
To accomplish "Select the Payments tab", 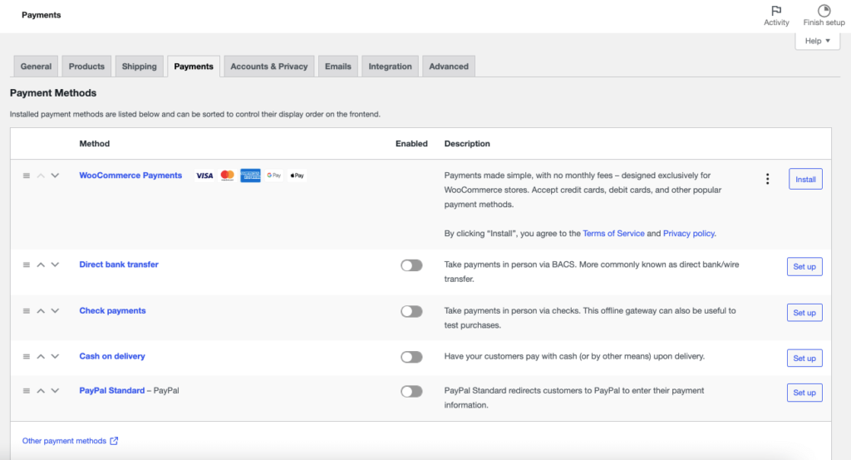I will [x=193, y=67].
